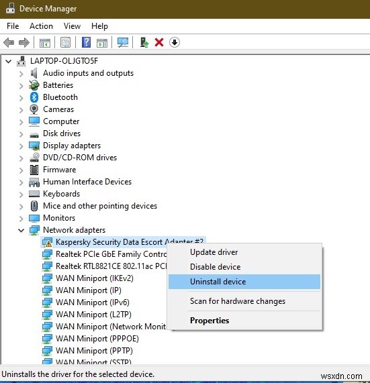The image size is (370, 383).
Task: Click the Mice and other pointing devices icon
Action: point(34,206)
